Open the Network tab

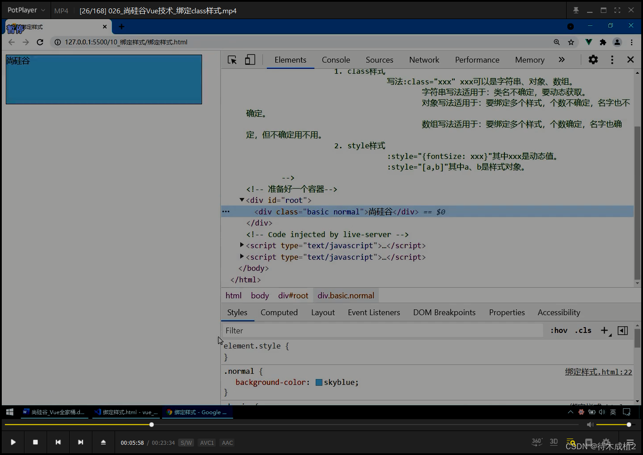pyautogui.click(x=424, y=60)
